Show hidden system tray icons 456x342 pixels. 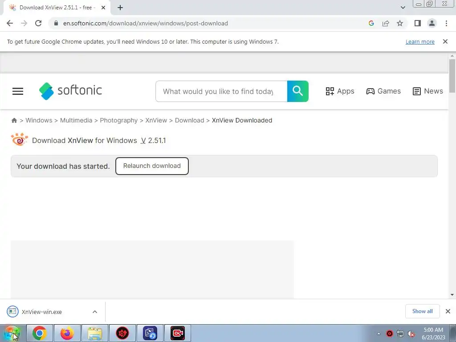pyautogui.click(x=379, y=334)
